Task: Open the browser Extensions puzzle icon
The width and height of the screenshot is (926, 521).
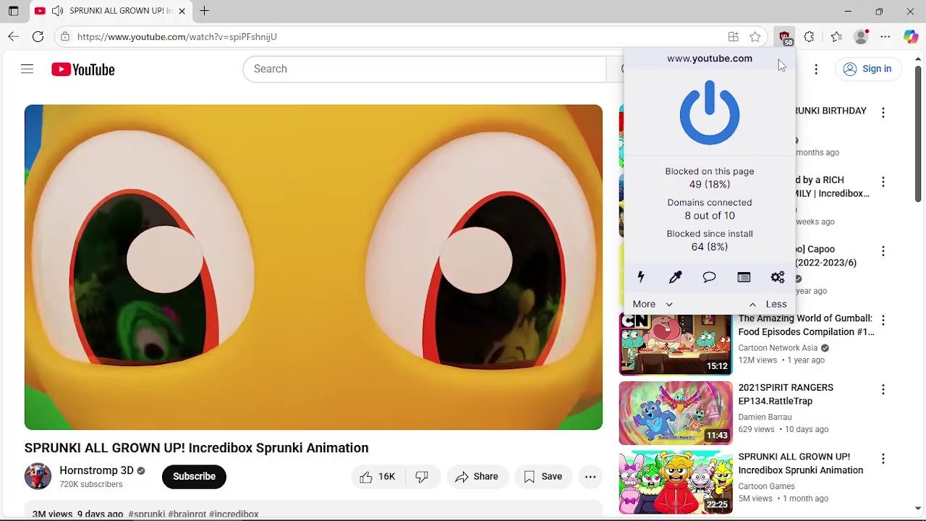Action: (x=809, y=37)
